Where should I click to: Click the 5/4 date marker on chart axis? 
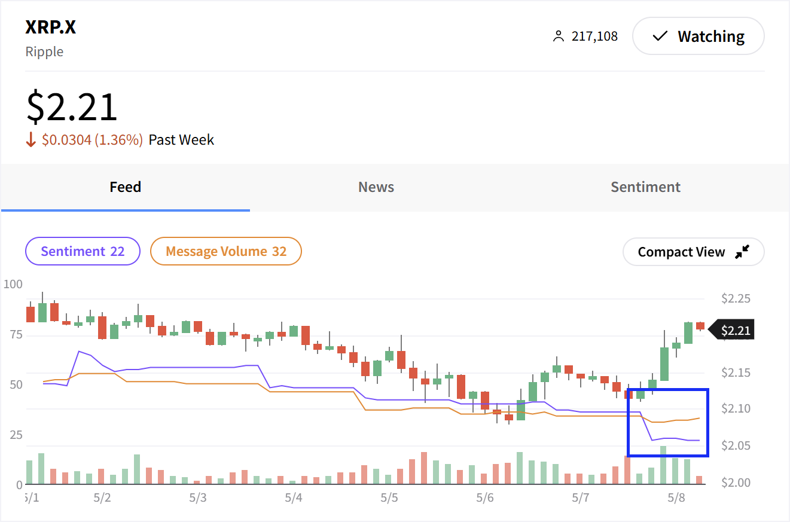click(293, 497)
